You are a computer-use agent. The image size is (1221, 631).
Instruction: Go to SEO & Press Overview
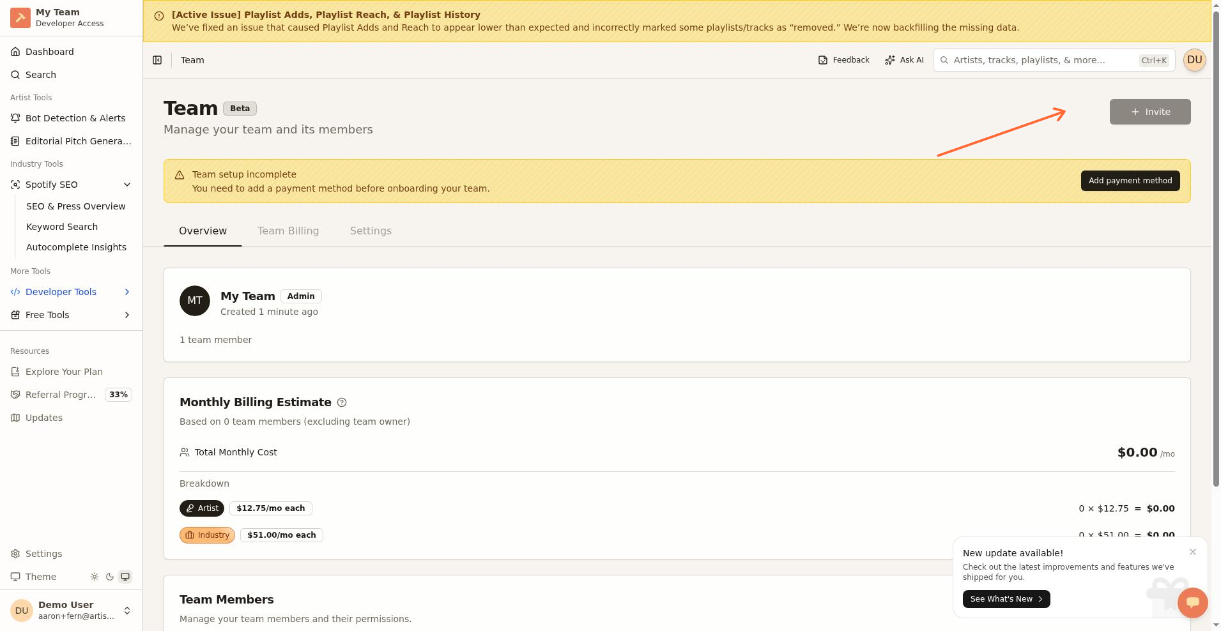click(76, 206)
